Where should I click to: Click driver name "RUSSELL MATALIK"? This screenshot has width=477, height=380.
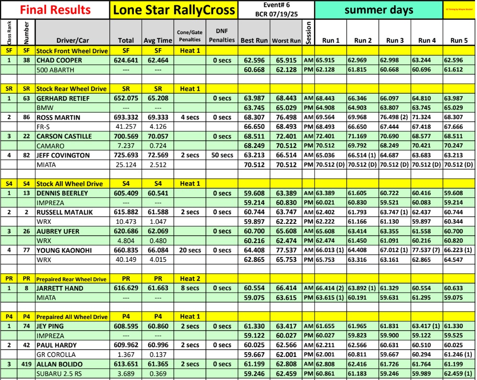[64, 212]
